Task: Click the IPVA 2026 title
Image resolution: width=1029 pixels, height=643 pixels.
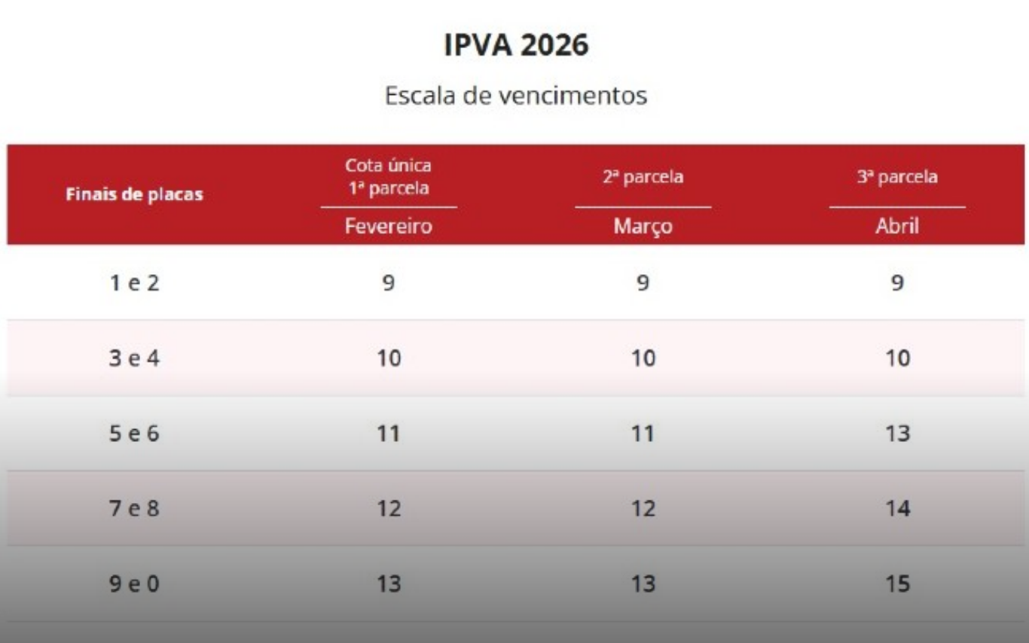Action: click(x=516, y=46)
